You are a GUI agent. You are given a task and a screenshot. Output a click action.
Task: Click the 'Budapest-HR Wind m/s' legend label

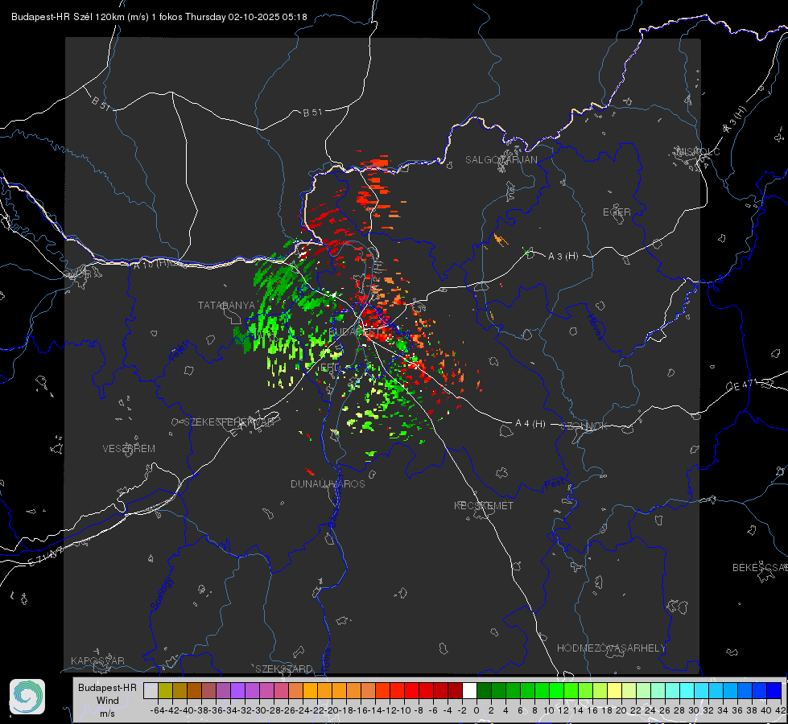(108, 701)
